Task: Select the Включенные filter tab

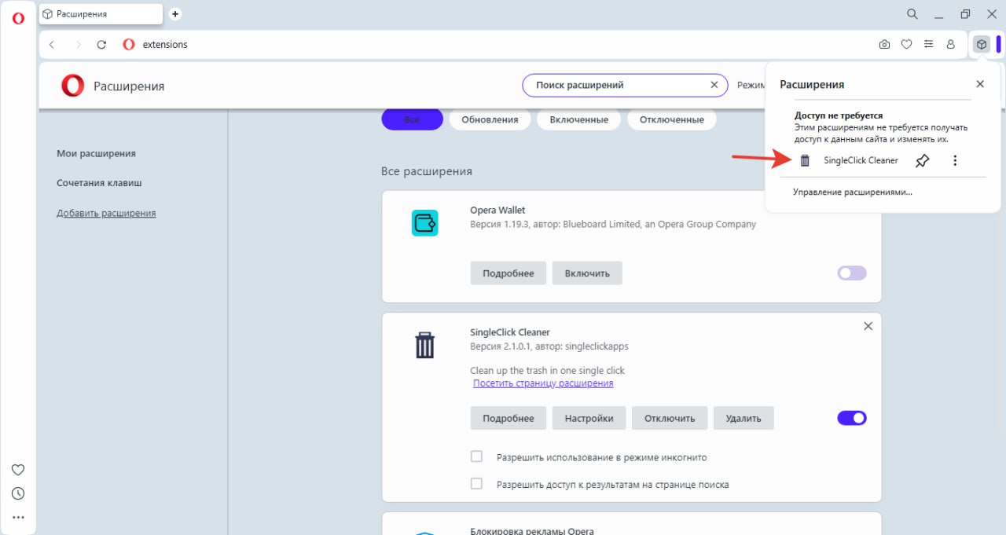Action: [578, 119]
